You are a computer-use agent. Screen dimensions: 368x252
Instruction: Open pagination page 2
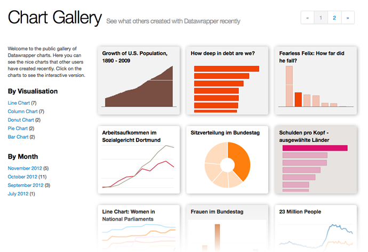pyautogui.click(x=334, y=18)
